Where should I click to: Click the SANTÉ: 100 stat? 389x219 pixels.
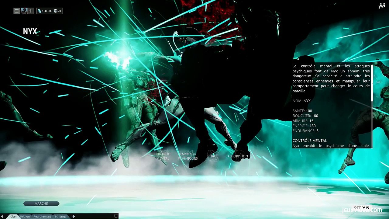tap(302, 111)
